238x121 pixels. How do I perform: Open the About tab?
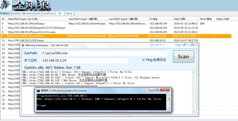click(x=69, y=13)
